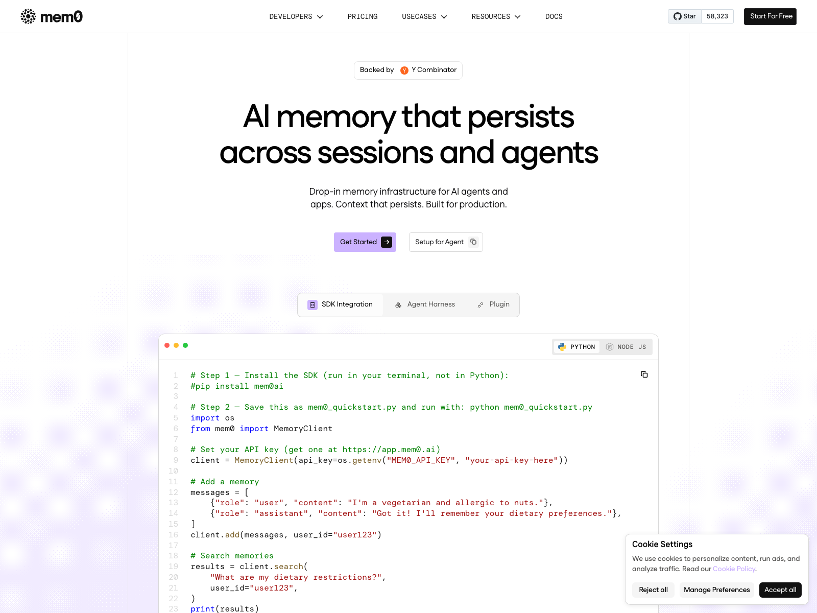
Task: Click the "import os" code line
Action: point(212,418)
